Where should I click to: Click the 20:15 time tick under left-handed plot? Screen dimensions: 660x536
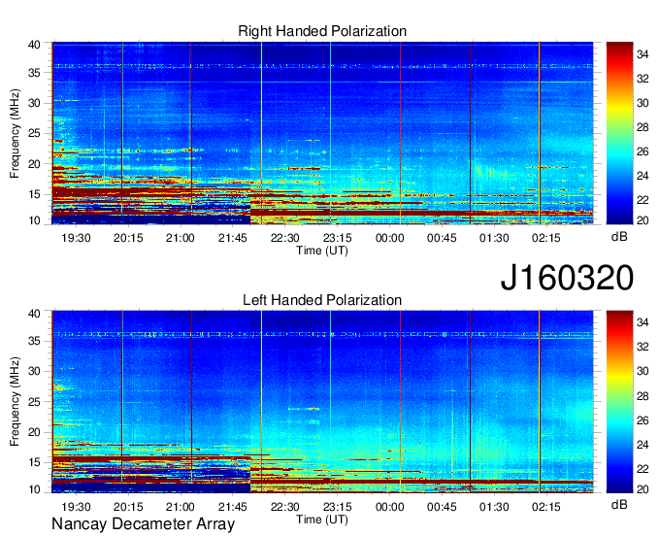click(x=128, y=507)
